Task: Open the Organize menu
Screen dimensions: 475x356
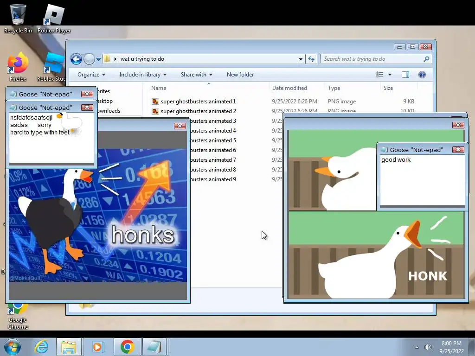Action: tap(91, 75)
